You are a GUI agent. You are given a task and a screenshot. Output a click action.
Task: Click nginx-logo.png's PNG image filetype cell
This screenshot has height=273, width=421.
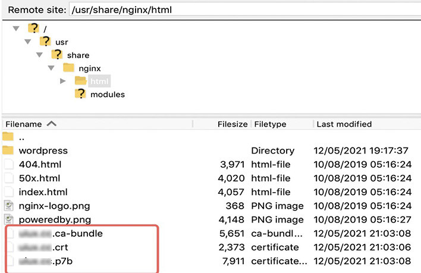[277, 206]
